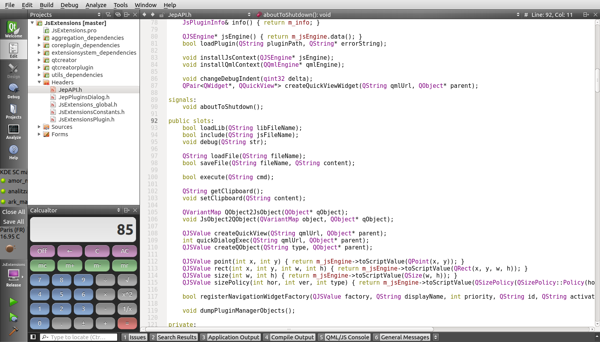This screenshot has height=342, width=600.
Task: Click the calculator equals button
Action: (127, 323)
